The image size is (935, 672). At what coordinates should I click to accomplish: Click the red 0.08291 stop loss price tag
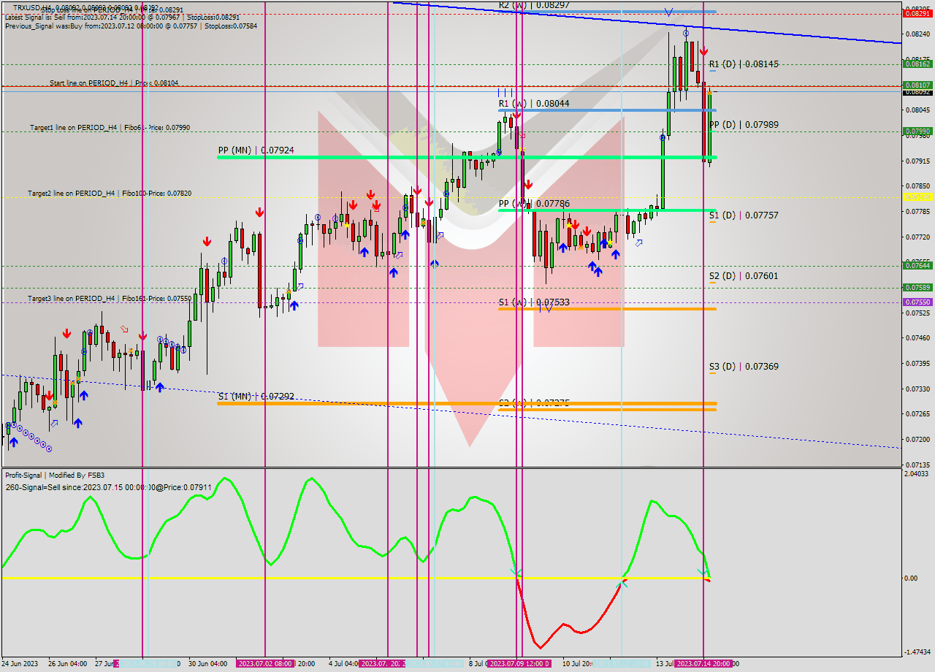(917, 13)
